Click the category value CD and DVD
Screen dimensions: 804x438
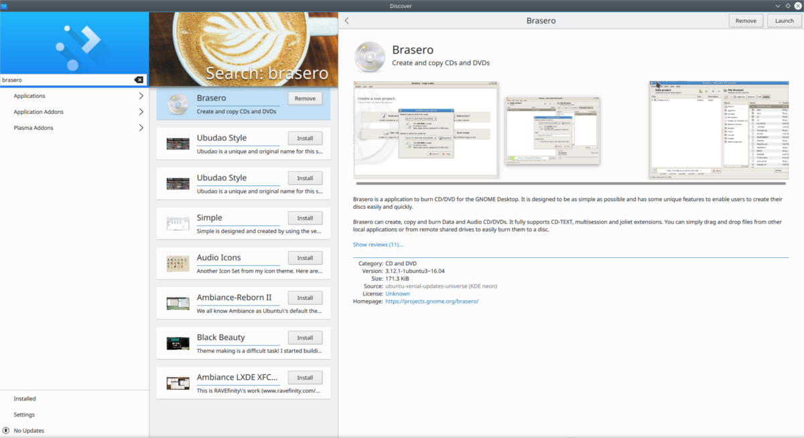pos(401,264)
